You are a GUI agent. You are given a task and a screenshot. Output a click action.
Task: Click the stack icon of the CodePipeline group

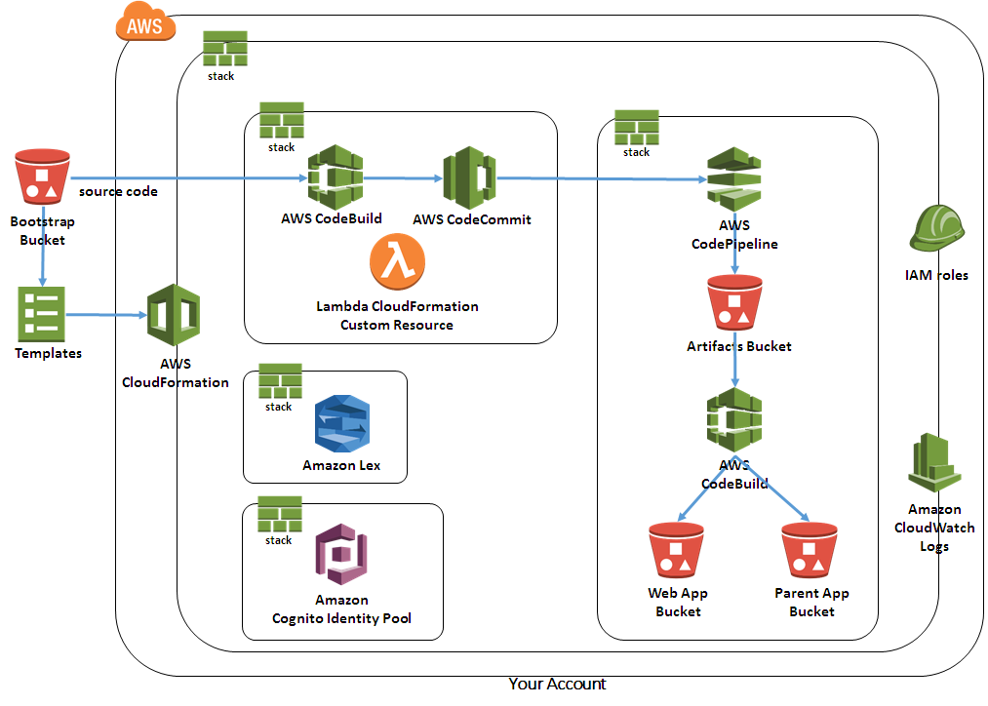(637, 127)
